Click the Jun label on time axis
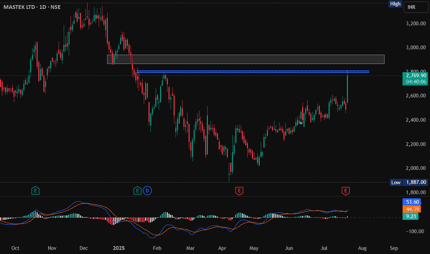This screenshot has width=430, height=254. click(x=289, y=248)
